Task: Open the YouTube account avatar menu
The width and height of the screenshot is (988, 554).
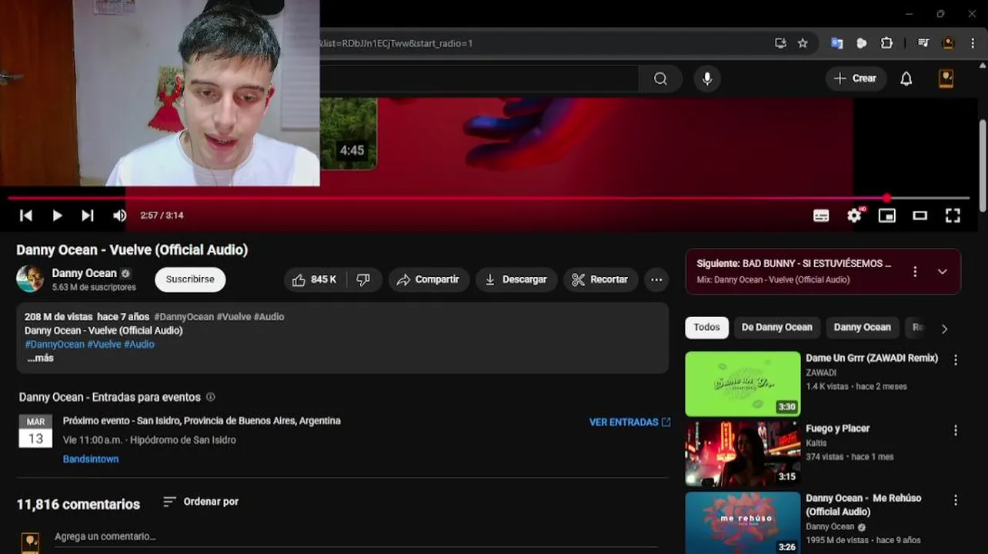Action: pyautogui.click(x=946, y=78)
